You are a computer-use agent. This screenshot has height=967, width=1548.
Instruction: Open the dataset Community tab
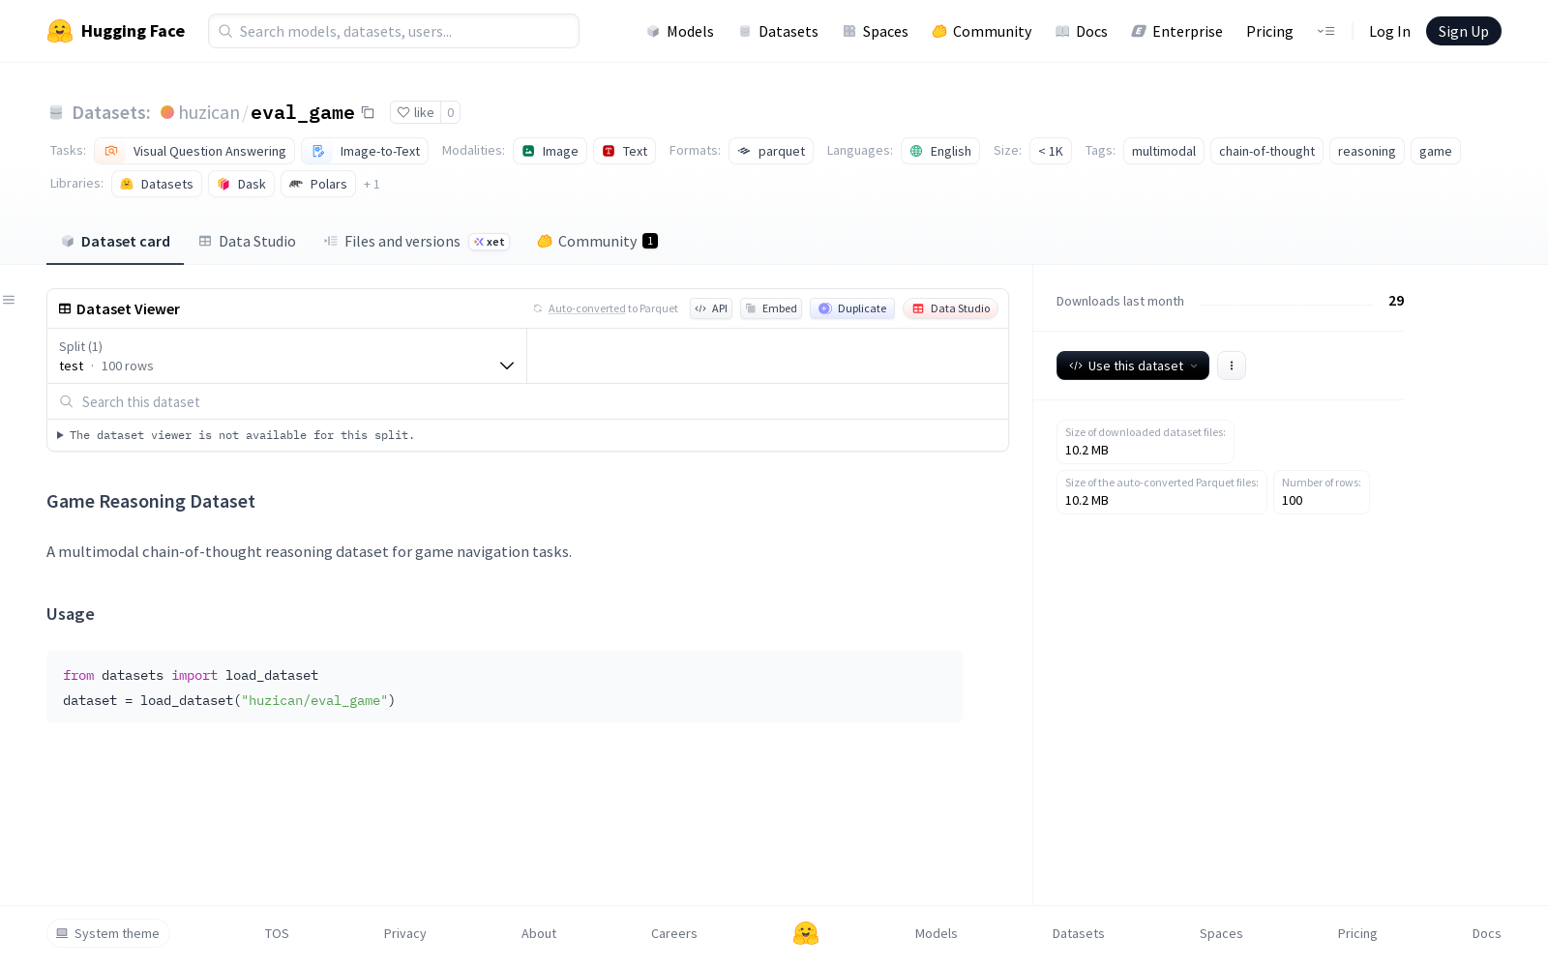pyautogui.click(x=597, y=242)
